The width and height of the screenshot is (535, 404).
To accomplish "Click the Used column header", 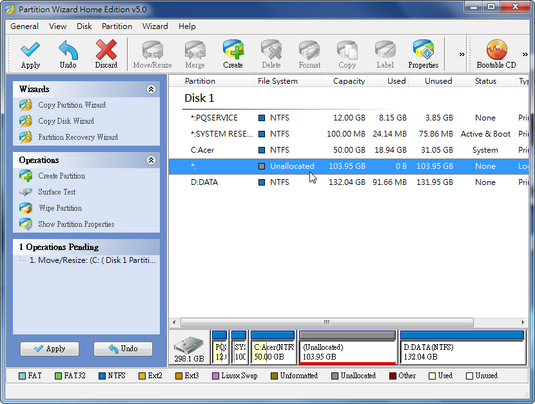I will pyautogui.click(x=387, y=81).
